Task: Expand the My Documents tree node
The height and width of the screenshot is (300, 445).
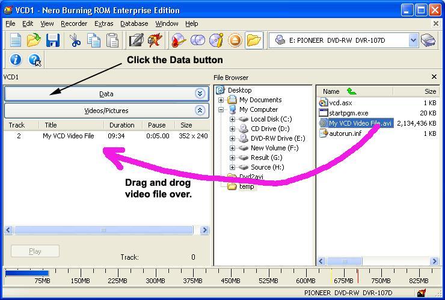Action: 221,100
